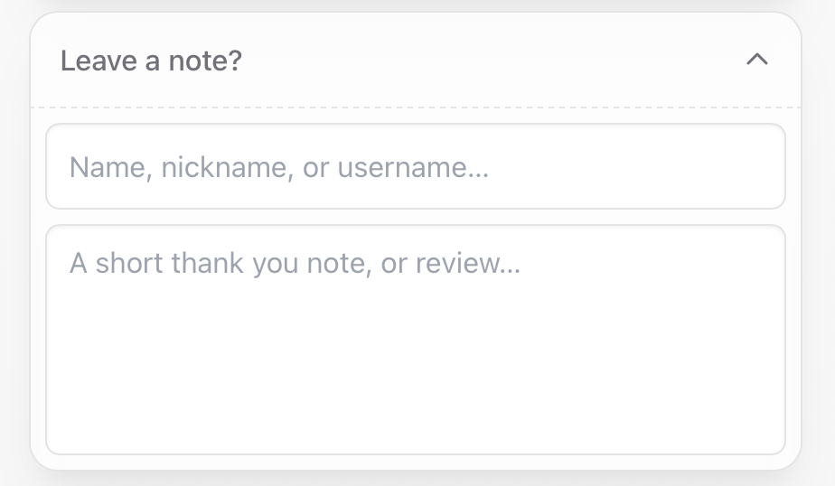Toggle the note panel using the caret arrow
This screenshot has height=486, width=835.
[x=756, y=61]
